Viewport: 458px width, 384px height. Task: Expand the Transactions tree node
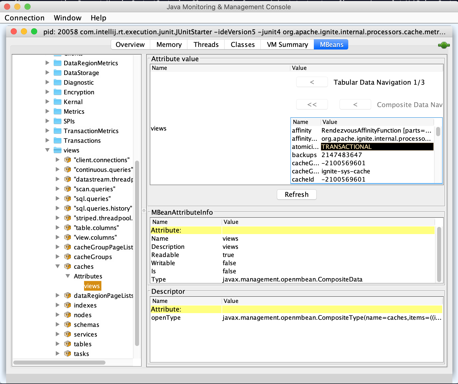coord(47,140)
